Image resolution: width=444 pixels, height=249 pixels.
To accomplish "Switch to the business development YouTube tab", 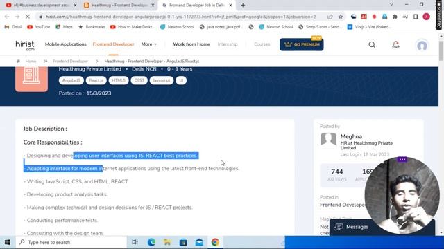I will coord(41,5).
